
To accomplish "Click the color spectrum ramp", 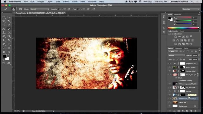I will tap(183, 28).
